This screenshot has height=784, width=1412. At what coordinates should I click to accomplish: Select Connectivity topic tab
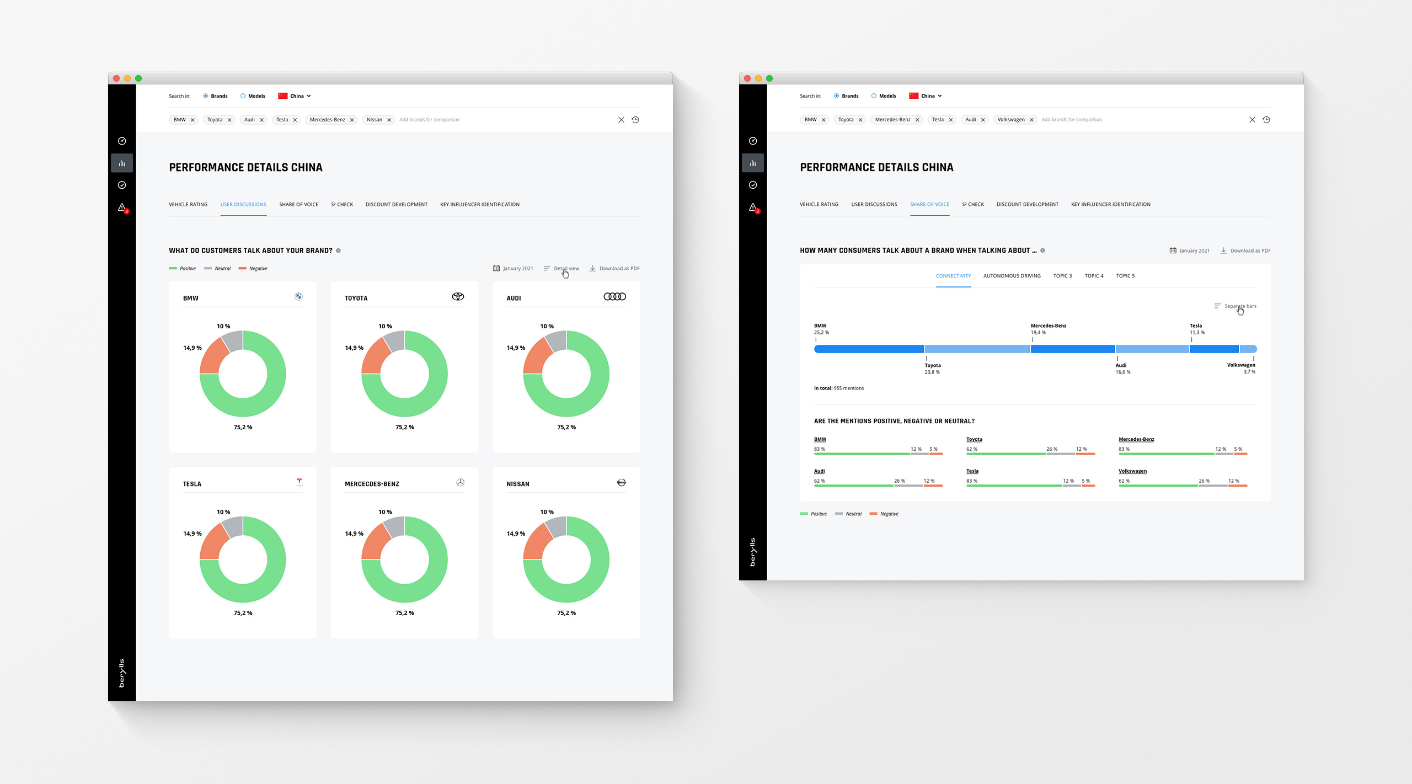coord(953,276)
